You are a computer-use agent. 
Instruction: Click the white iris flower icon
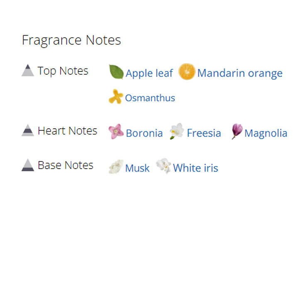(164, 166)
